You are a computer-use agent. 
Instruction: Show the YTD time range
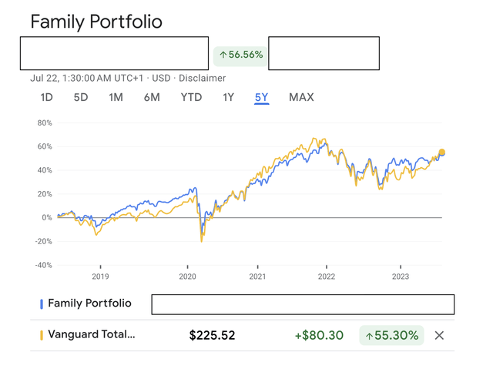[x=191, y=97]
